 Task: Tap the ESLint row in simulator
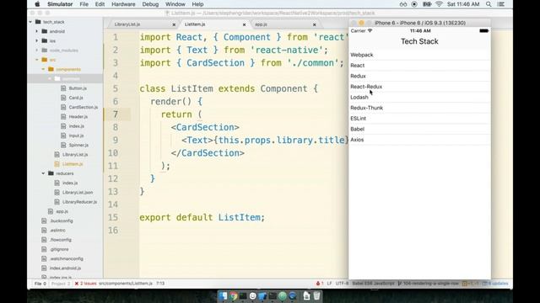tap(419, 119)
